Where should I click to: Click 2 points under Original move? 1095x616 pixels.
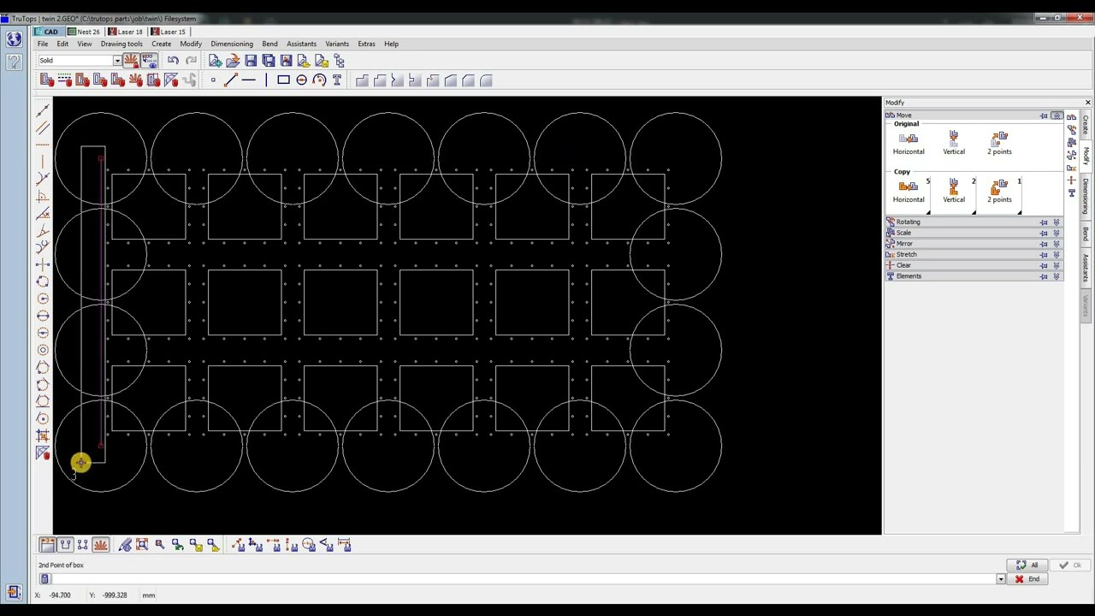coord(999,143)
